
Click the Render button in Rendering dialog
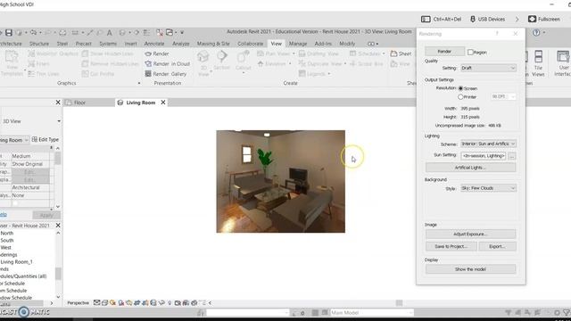pyautogui.click(x=444, y=52)
